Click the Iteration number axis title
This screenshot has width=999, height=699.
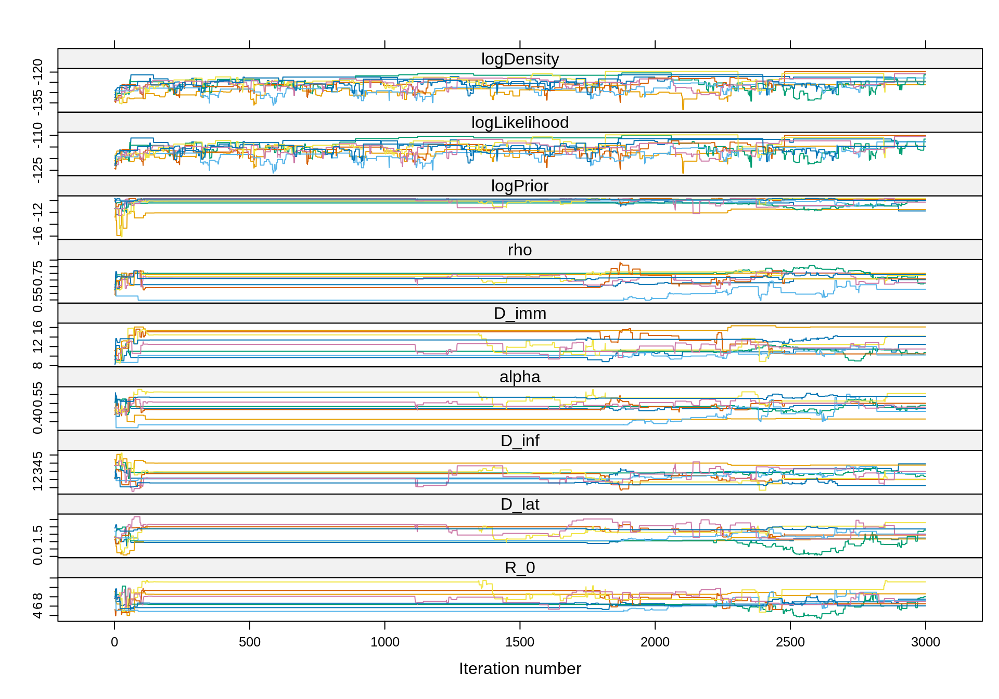pos(520,669)
